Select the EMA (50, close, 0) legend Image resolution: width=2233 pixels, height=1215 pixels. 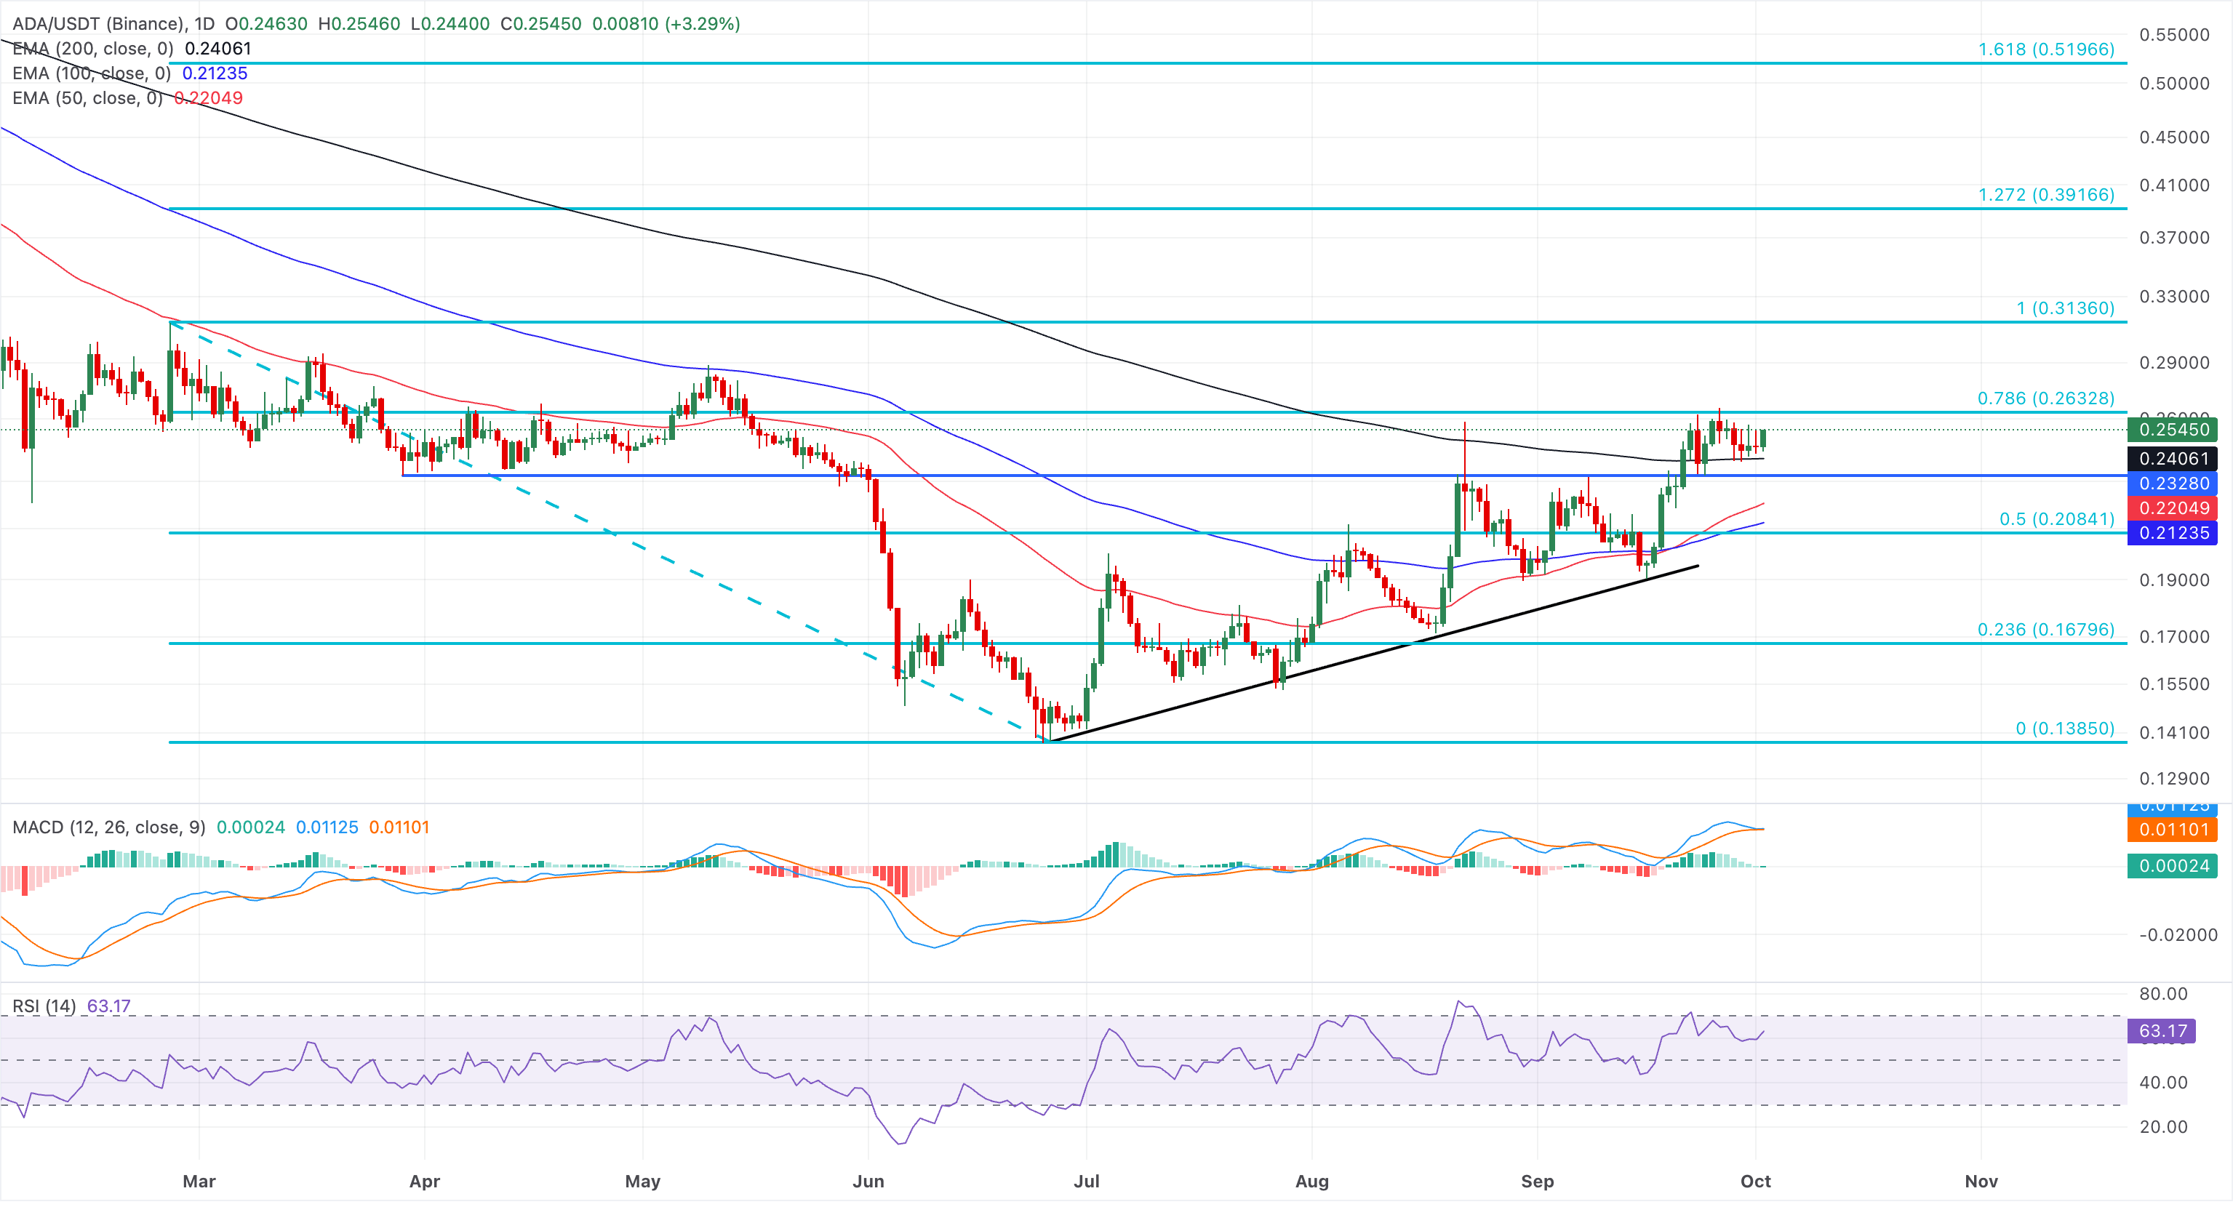point(87,98)
